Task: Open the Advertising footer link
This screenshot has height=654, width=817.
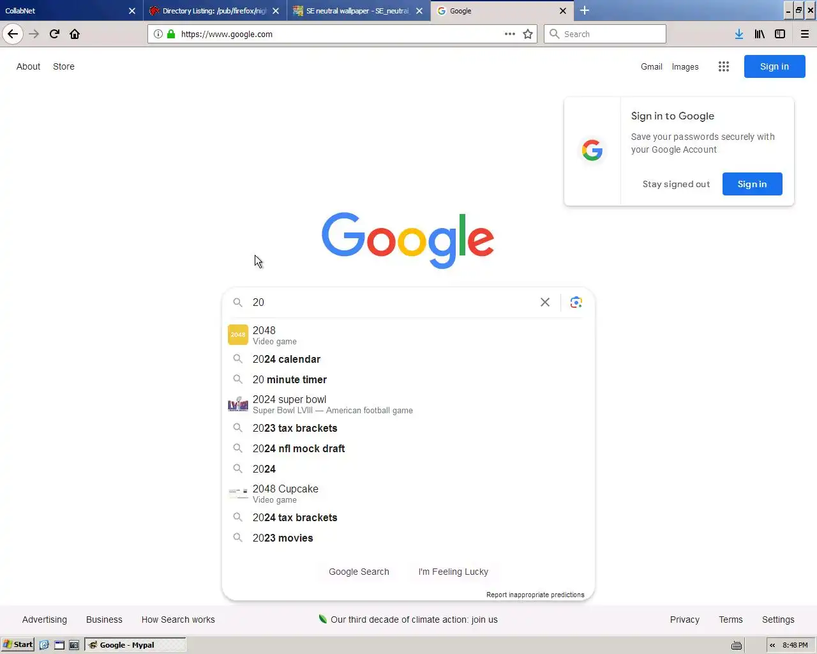Action: point(45,620)
